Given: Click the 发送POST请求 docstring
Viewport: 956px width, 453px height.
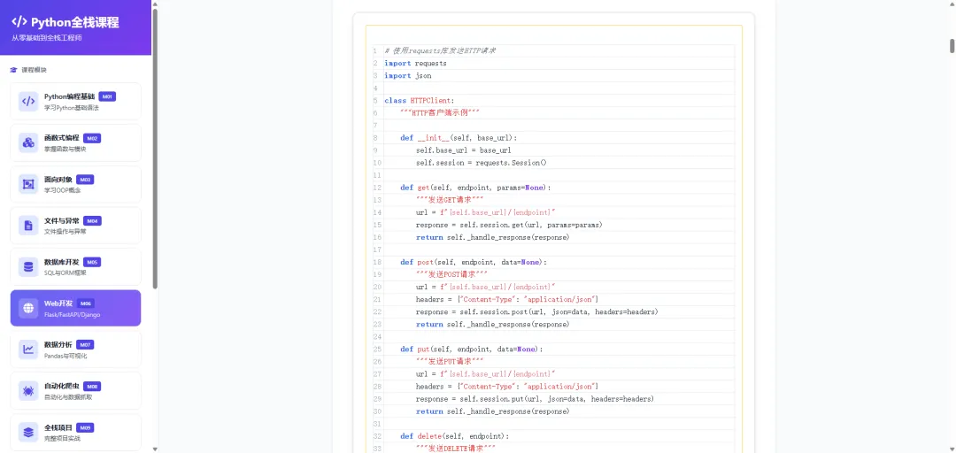Looking at the screenshot, I should tap(451, 274).
